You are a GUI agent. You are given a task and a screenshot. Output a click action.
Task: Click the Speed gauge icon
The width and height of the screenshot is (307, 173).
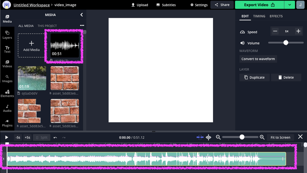point(243,32)
